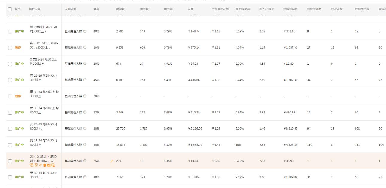Select the "女 30-34 笔50以上" row checkbox
Image resolution: width=386 pixels, height=188 pixels.
tap(10, 113)
